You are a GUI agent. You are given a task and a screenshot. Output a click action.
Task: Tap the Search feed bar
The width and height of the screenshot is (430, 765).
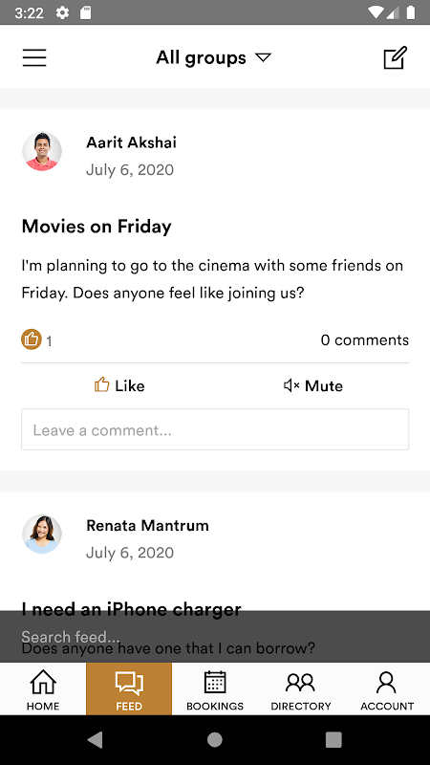[x=215, y=636]
